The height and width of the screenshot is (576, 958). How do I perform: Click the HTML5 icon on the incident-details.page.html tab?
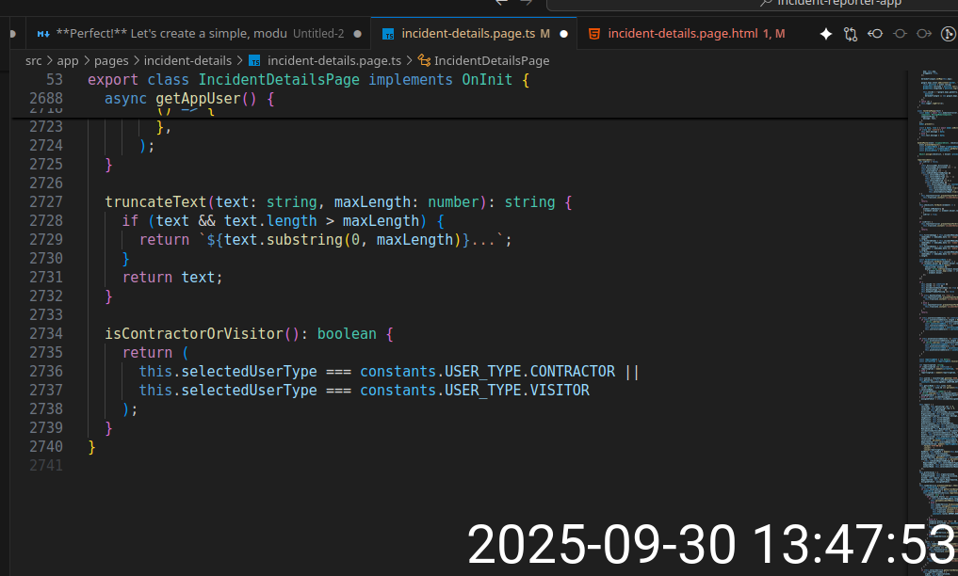coord(593,34)
